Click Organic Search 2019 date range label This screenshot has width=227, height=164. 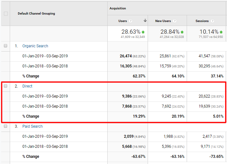(45, 56)
